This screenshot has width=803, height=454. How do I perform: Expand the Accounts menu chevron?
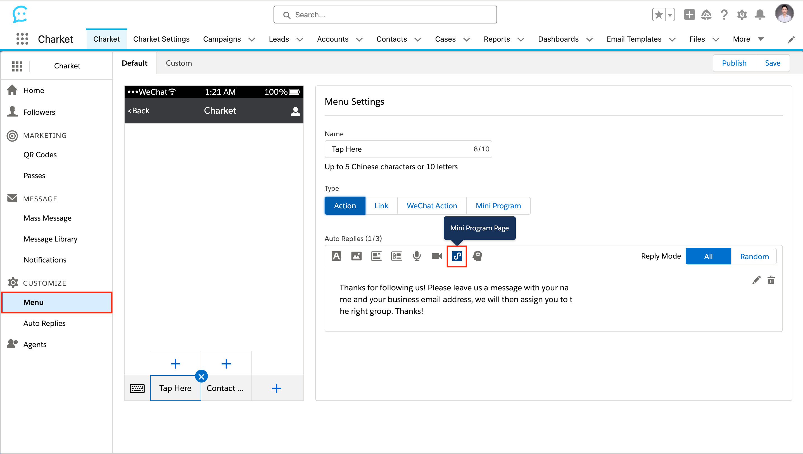[x=359, y=39]
